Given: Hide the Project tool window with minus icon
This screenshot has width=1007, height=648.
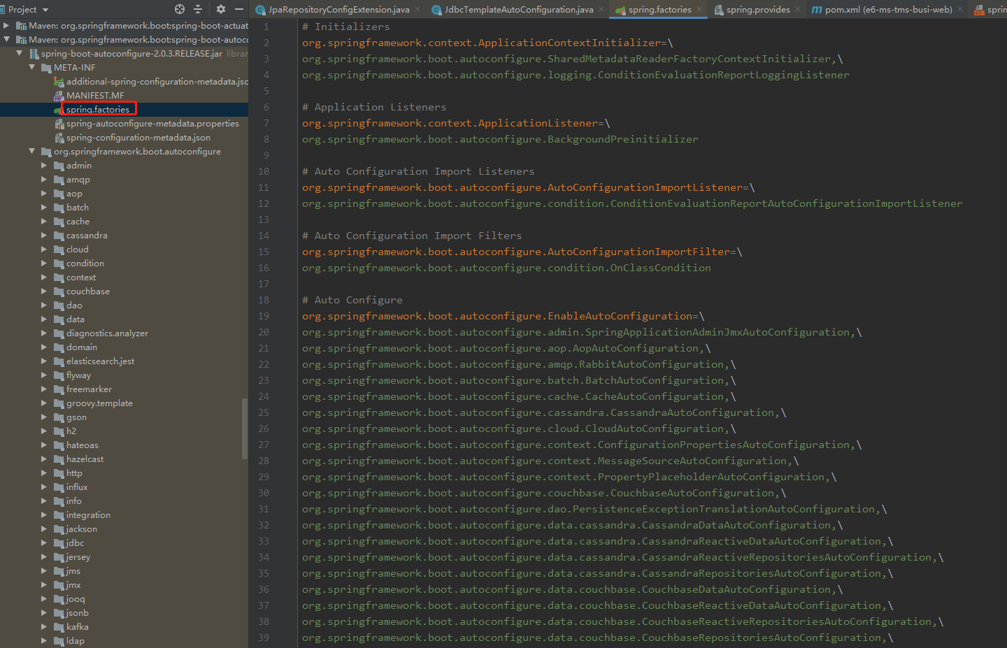Looking at the screenshot, I should click(x=239, y=9).
